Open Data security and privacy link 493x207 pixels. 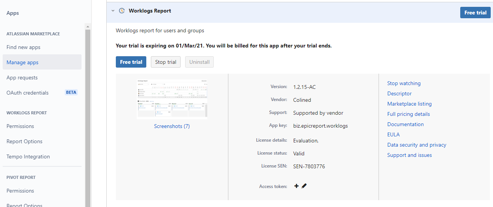pos(417,145)
